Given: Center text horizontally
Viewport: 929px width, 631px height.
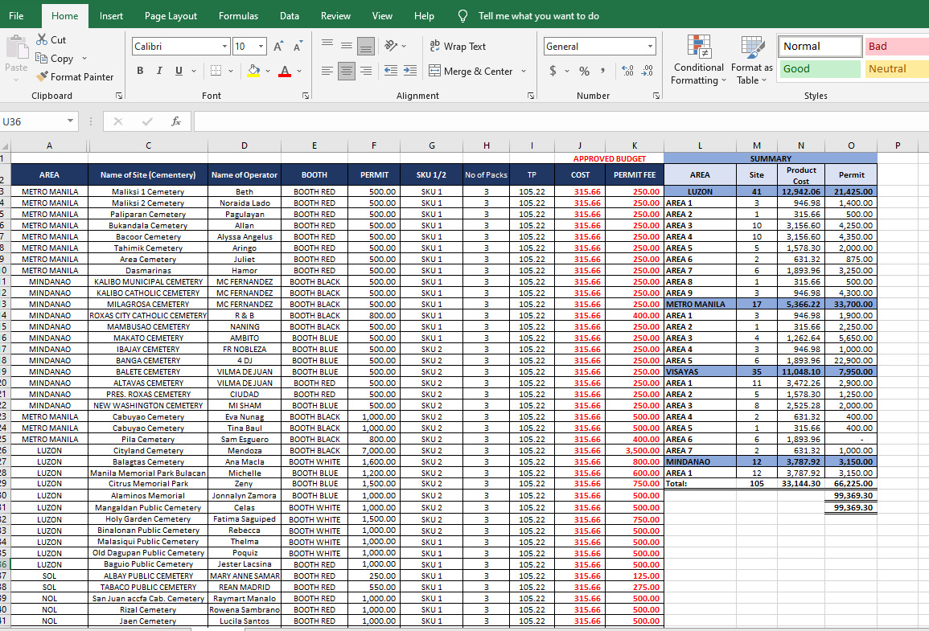Looking at the screenshot, I should pos(347,71).
